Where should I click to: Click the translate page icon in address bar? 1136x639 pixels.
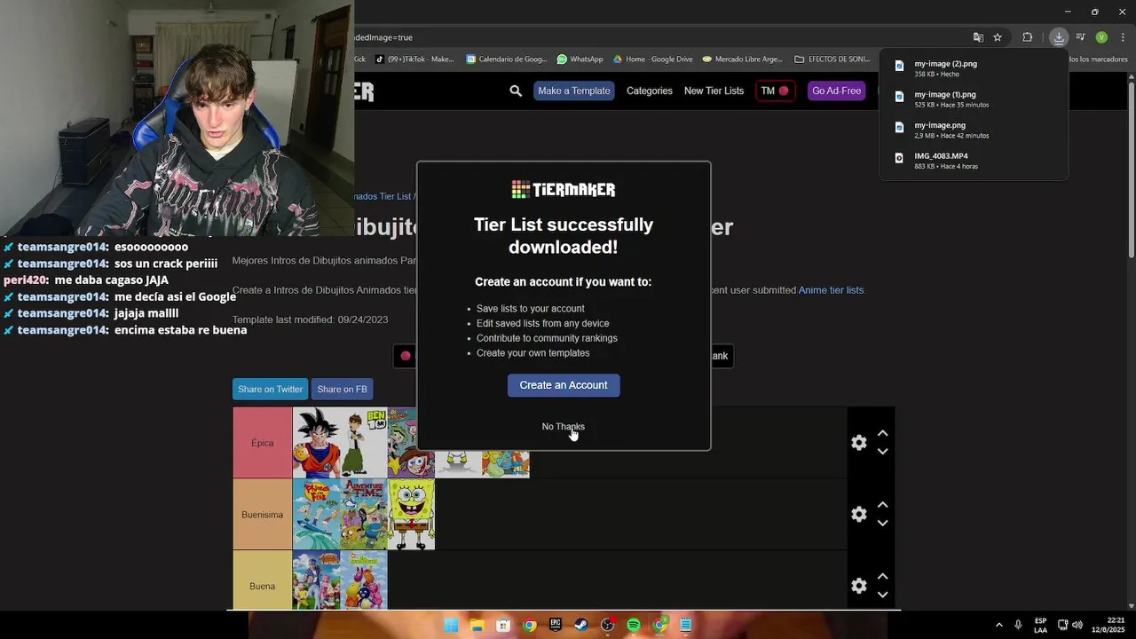(x=978, y=37)
